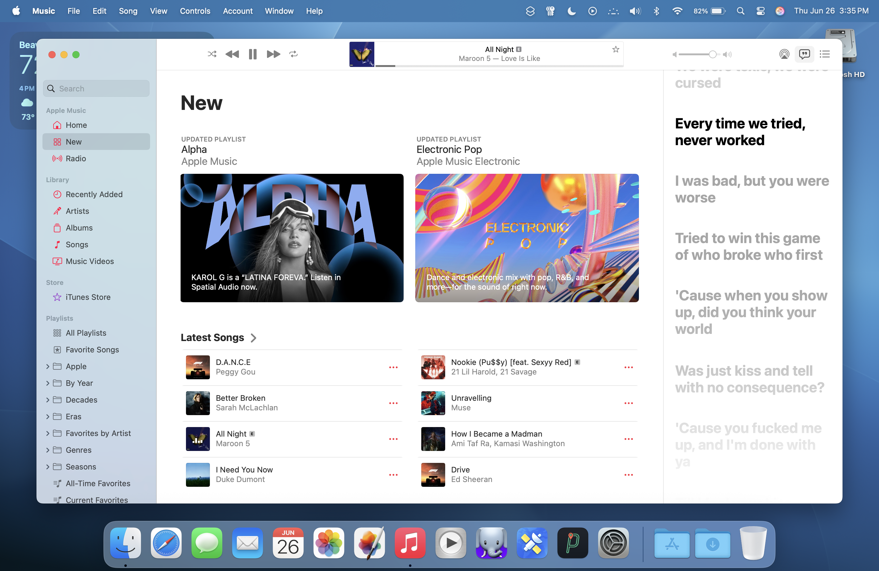Open more options for D.A.N.C.E
This screenshot has width=879, height=571.
click(x=393, y=367)
